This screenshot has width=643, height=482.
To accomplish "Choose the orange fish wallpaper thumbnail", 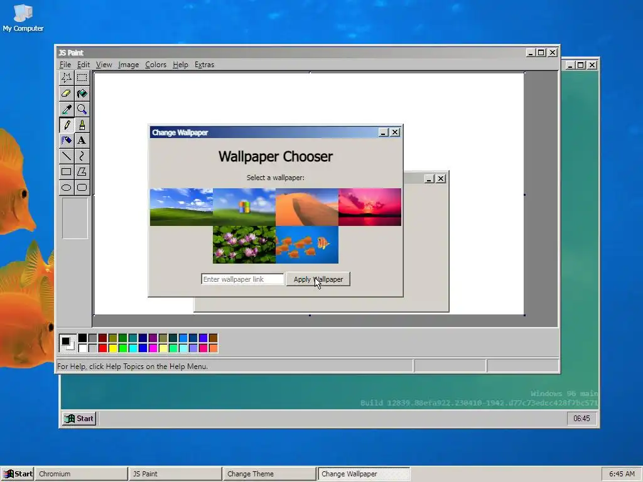I will [306, 245].
